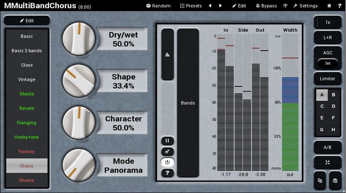Select preset slot G
Image resolution: width=346 pixels, height=193 pixels.
tap(322, 130)
